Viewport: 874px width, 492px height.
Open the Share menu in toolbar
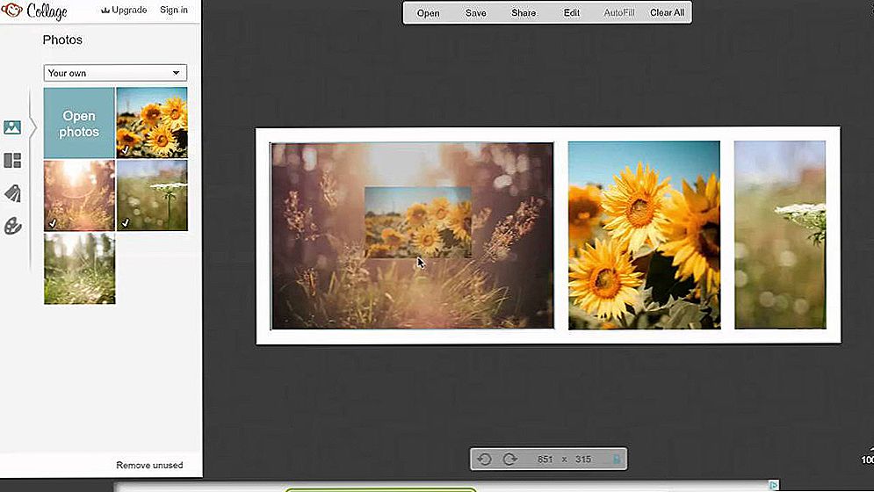(x=524, y=13)
